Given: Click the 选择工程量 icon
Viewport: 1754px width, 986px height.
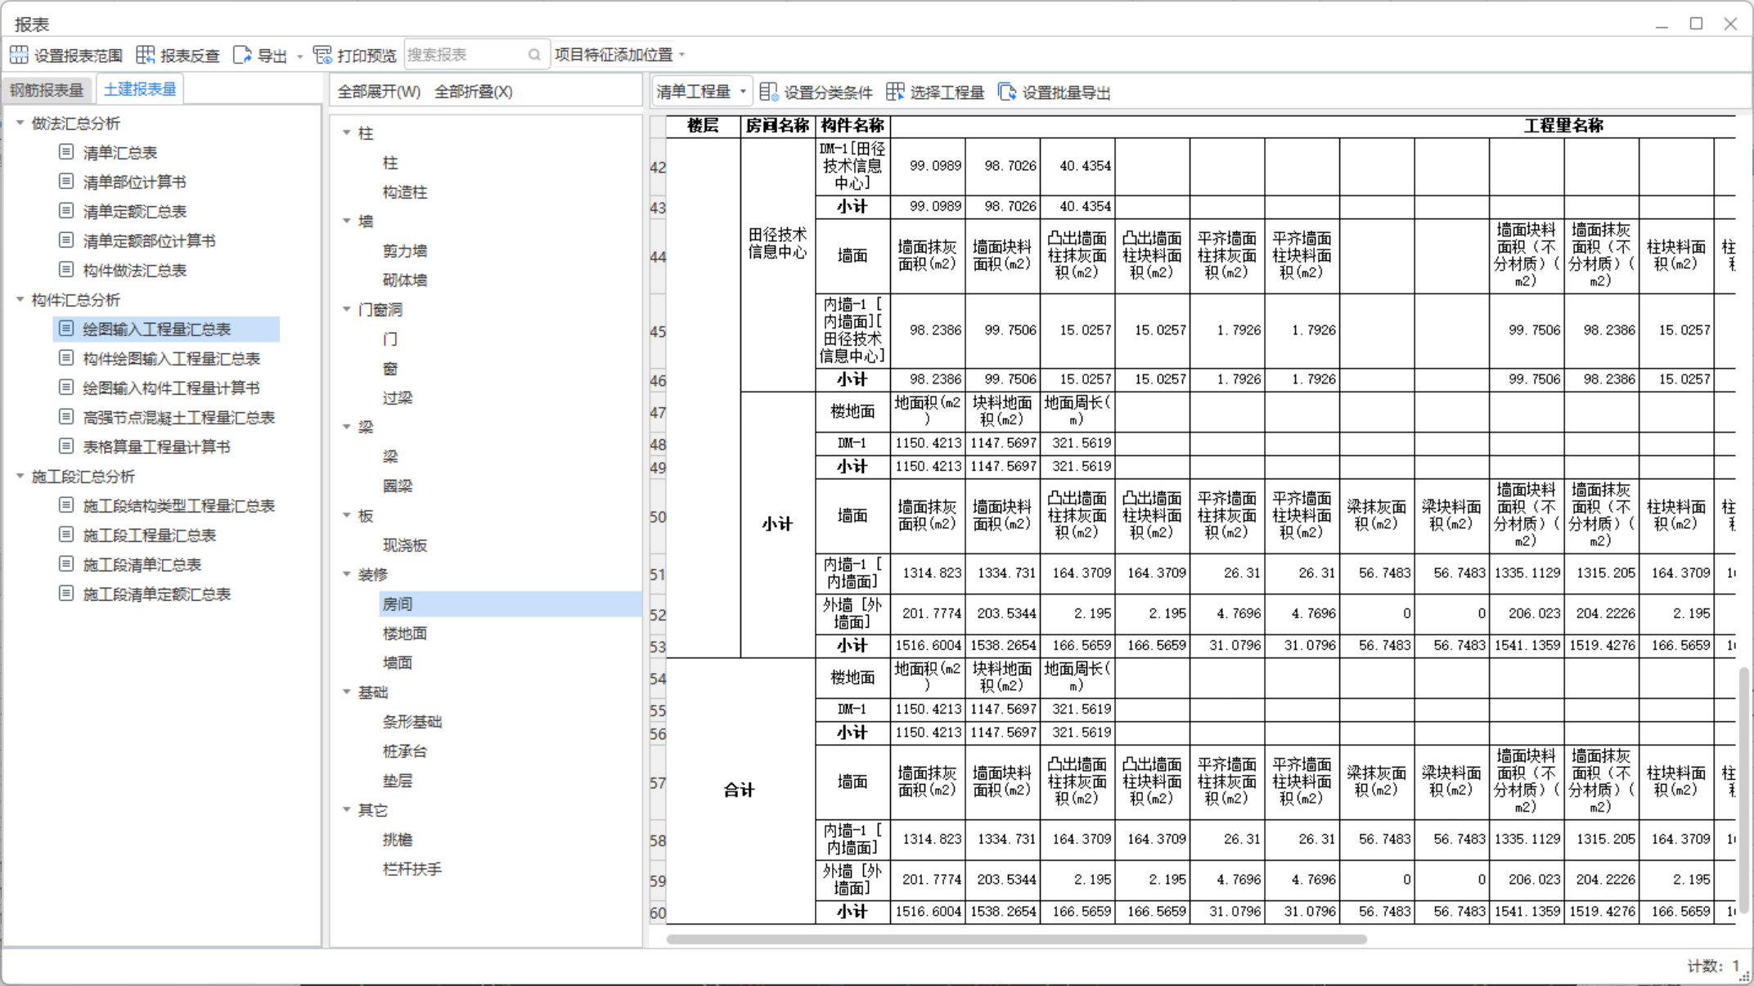Looking at the screenshot, I should pos(895,92).
